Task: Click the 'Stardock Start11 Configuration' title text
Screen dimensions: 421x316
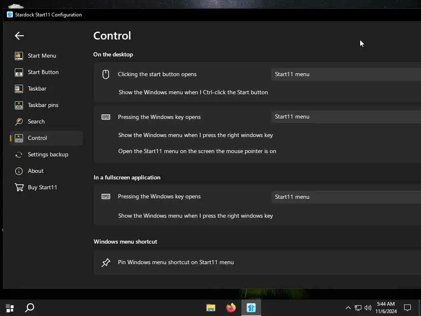Action: [x=49, y=15]
